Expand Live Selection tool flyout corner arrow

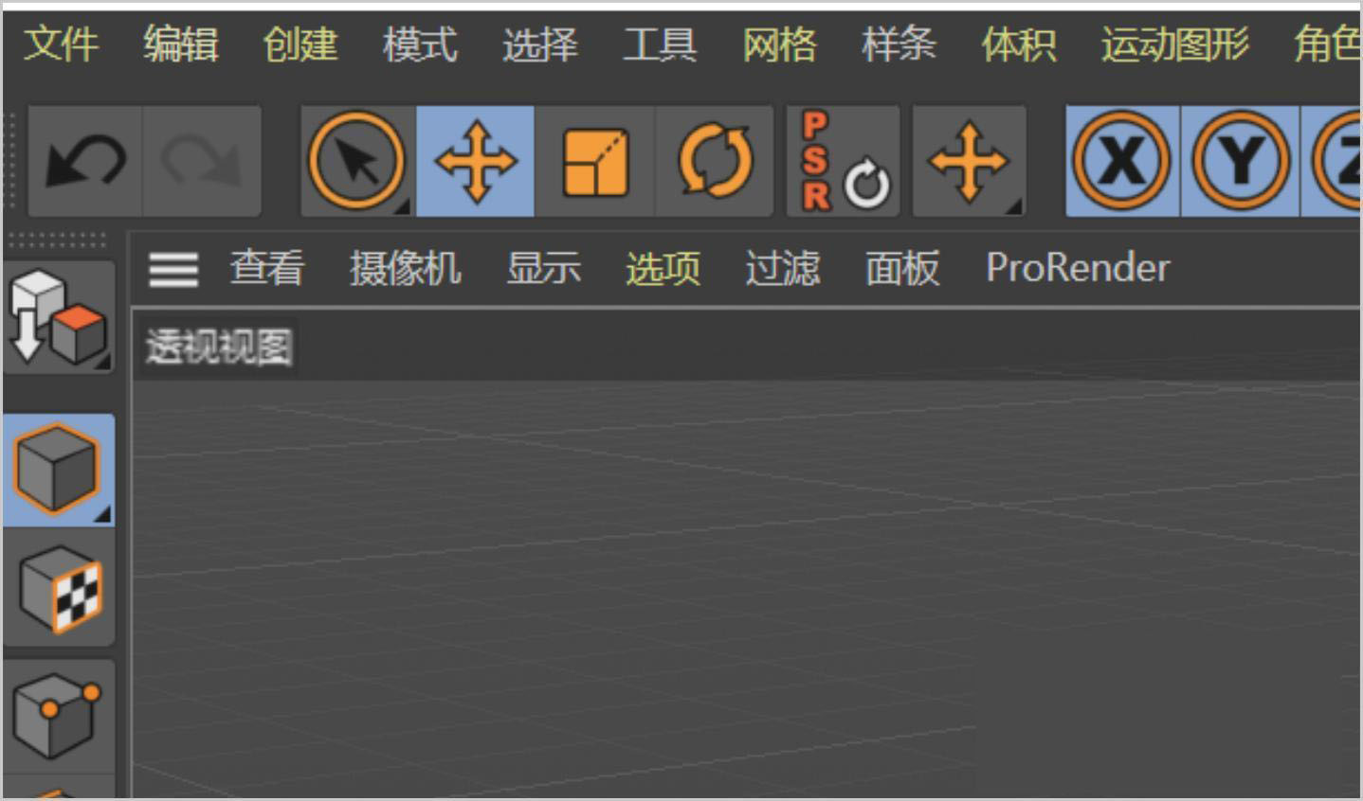tap(403, 205)
